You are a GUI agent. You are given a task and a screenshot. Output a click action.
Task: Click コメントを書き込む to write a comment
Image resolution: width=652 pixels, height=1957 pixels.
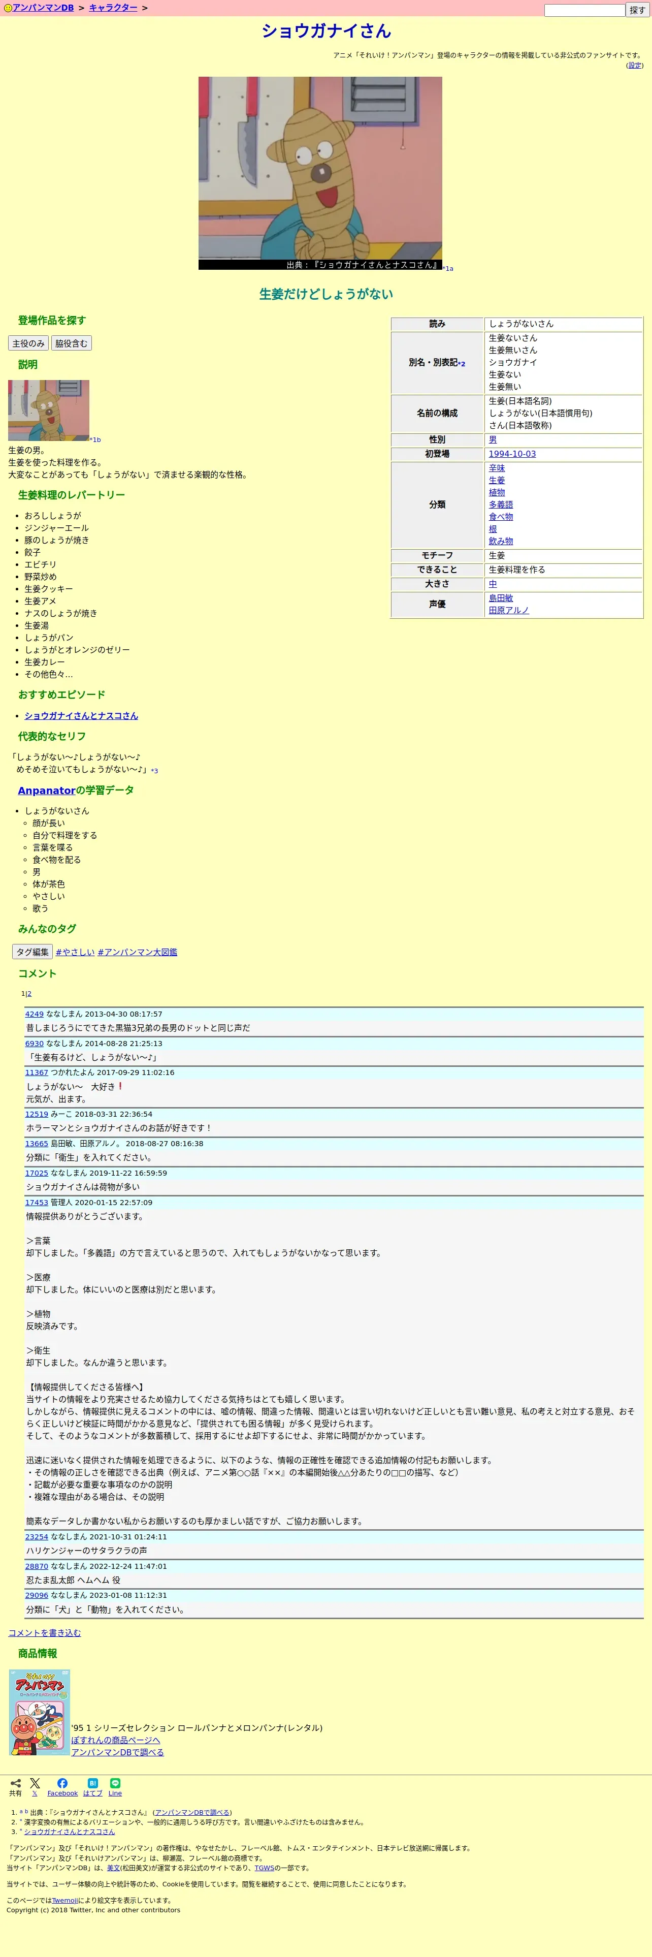click(x=44, y=1632)
